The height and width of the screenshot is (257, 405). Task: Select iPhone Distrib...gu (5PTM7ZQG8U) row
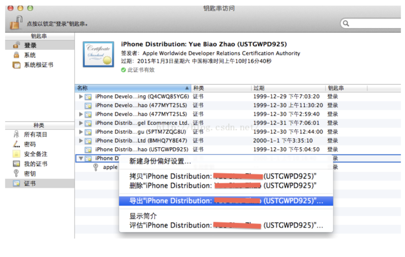click(238, 132)
